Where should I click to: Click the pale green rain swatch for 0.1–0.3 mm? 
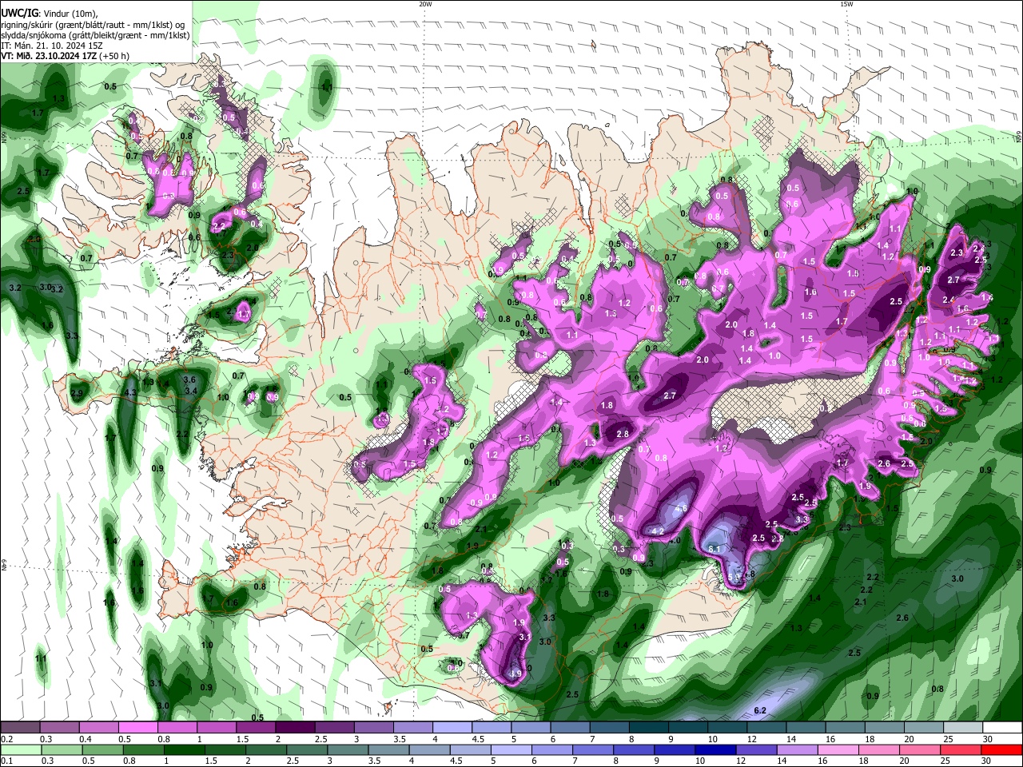click(20, 749)
